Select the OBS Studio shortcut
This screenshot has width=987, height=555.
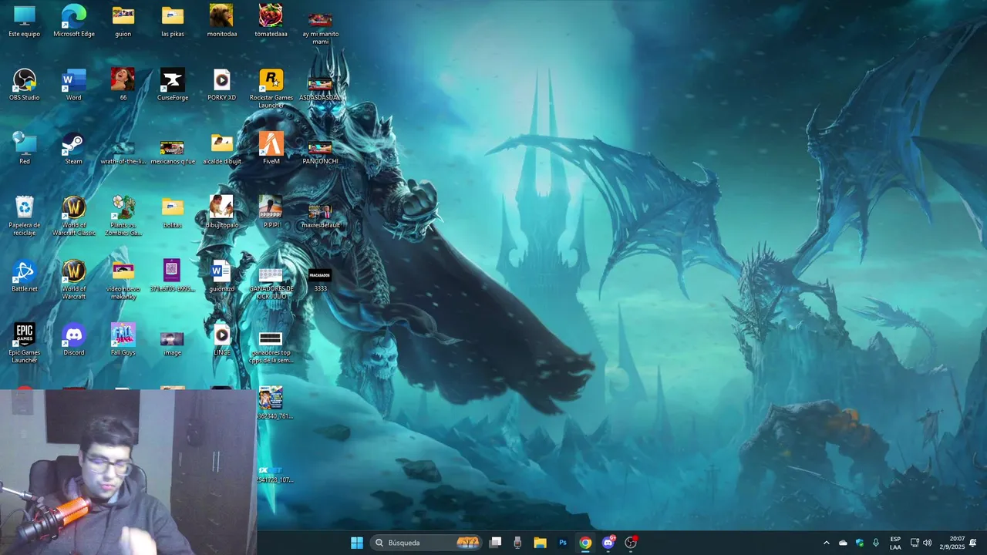click(x=25, y=85)
